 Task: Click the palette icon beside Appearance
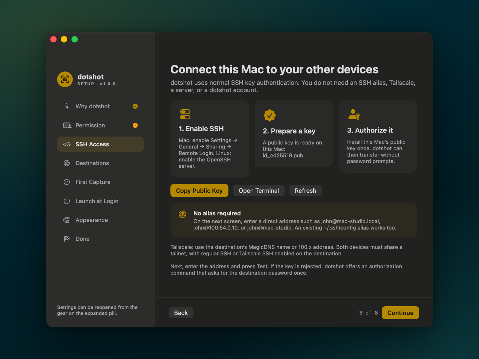pyautogui.click(x=67, y=220)
